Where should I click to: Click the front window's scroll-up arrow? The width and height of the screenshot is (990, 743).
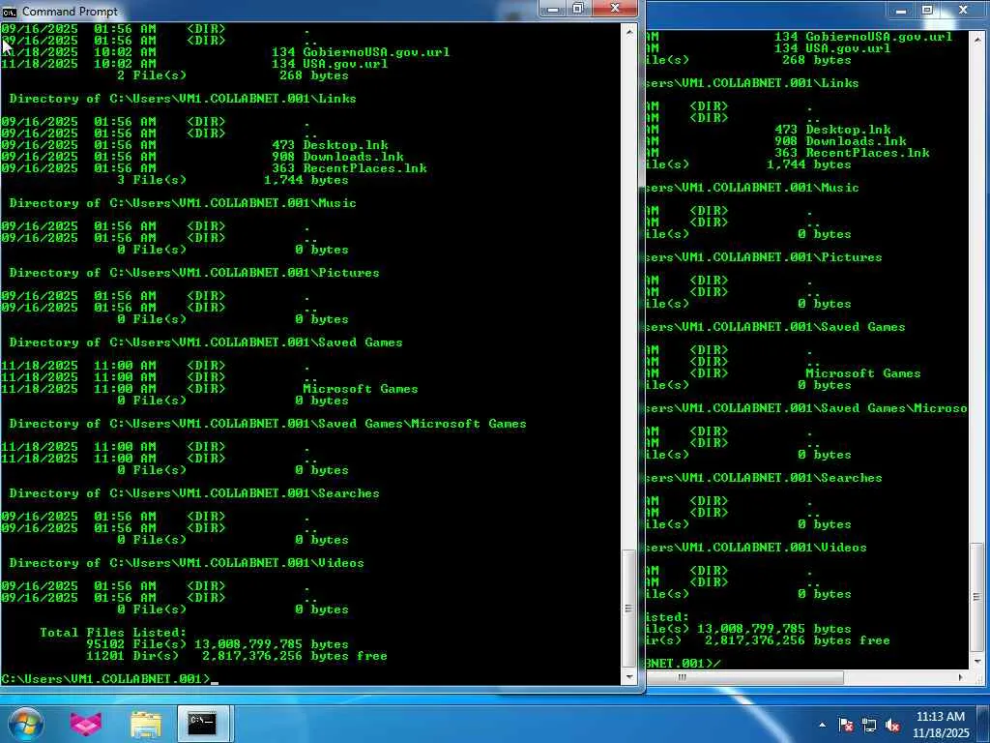pyautogui.click(x=628, y=30)
